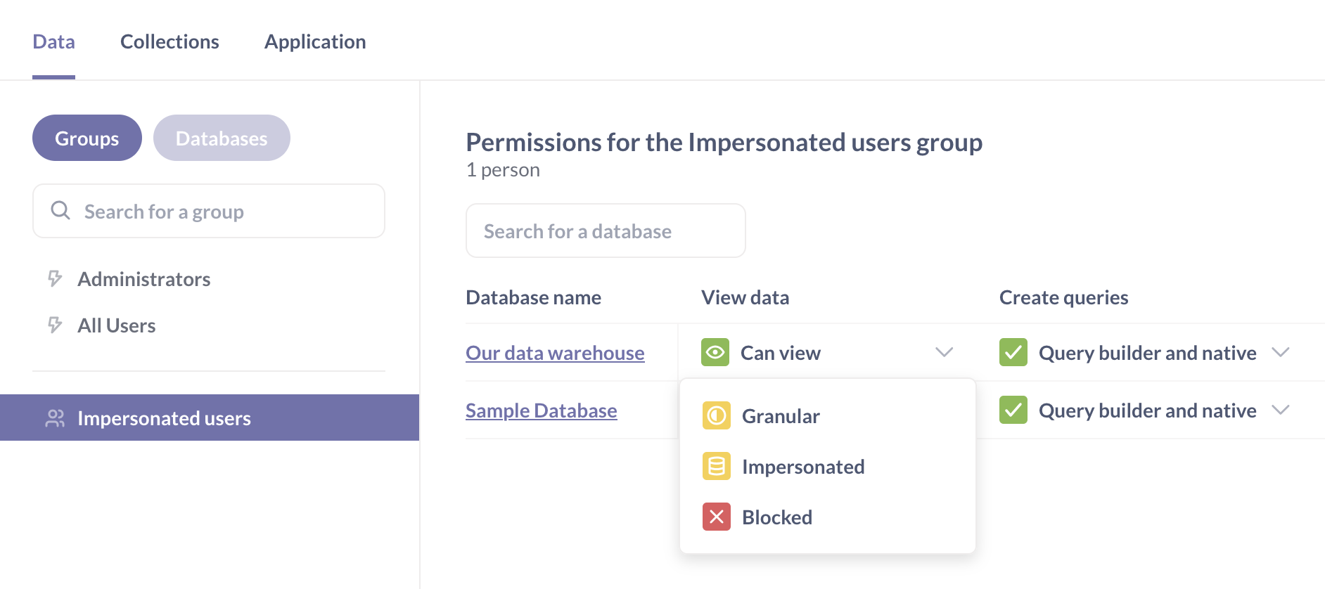Click the red Blocked X icon
Image resolution: width=1325 pixels, height=589 pixels.
(x=716, y=517)
